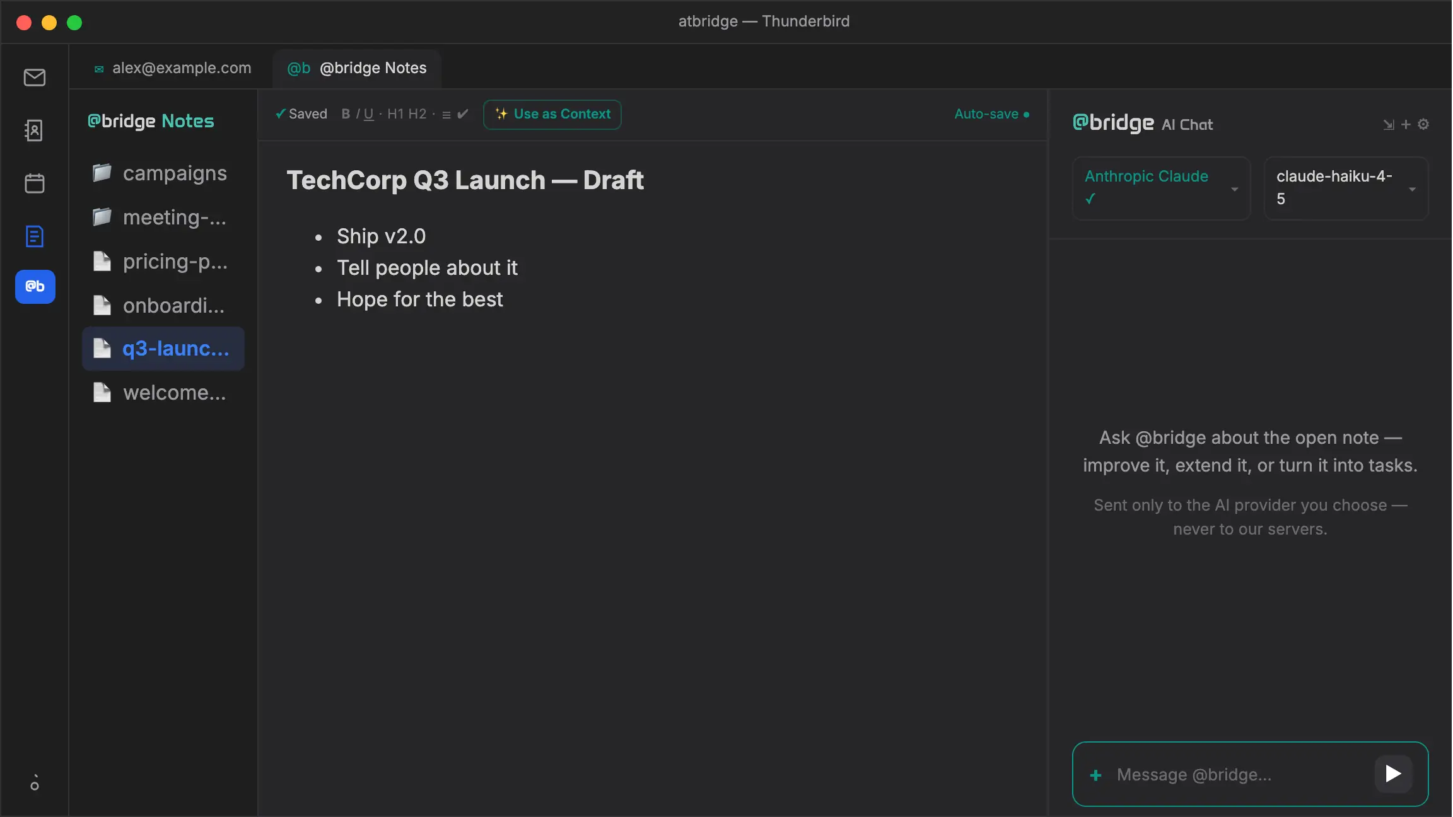The image size is (1453, 817).
Task: Click the 'Ship v2.0' bullet
Action: pyautogui.click(x=381, y=236)
